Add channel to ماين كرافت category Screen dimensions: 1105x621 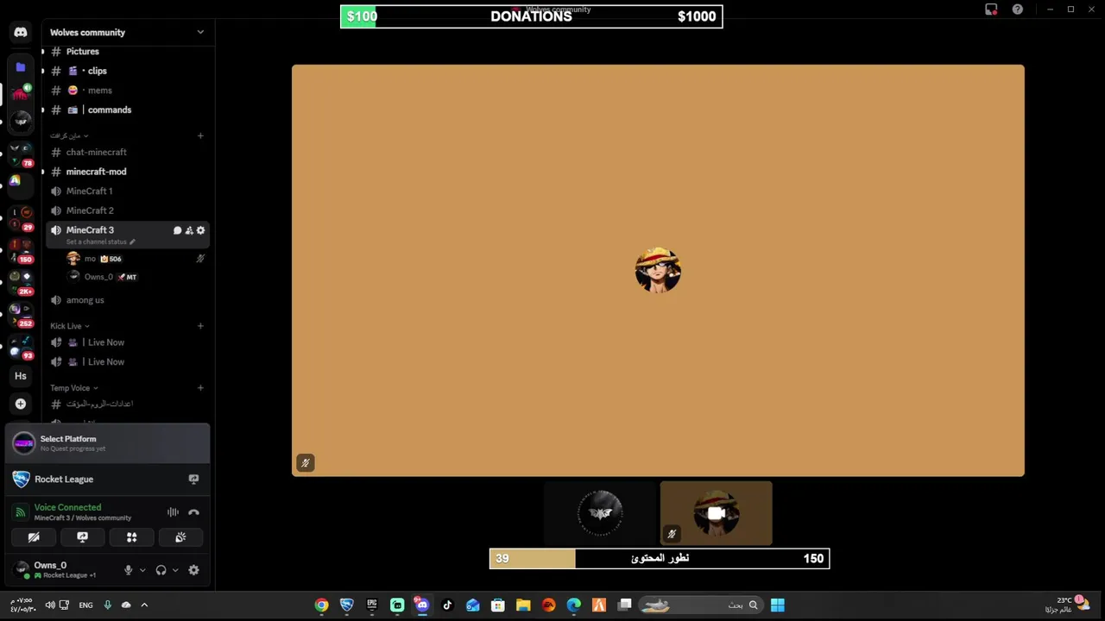[200, 135]
